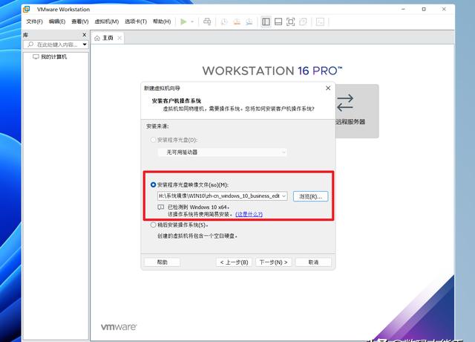The height and width of the screenshot is (342, 475).
Task: Click the 已检测到 Windows 10 x64 text
Action: pos(198,207)
